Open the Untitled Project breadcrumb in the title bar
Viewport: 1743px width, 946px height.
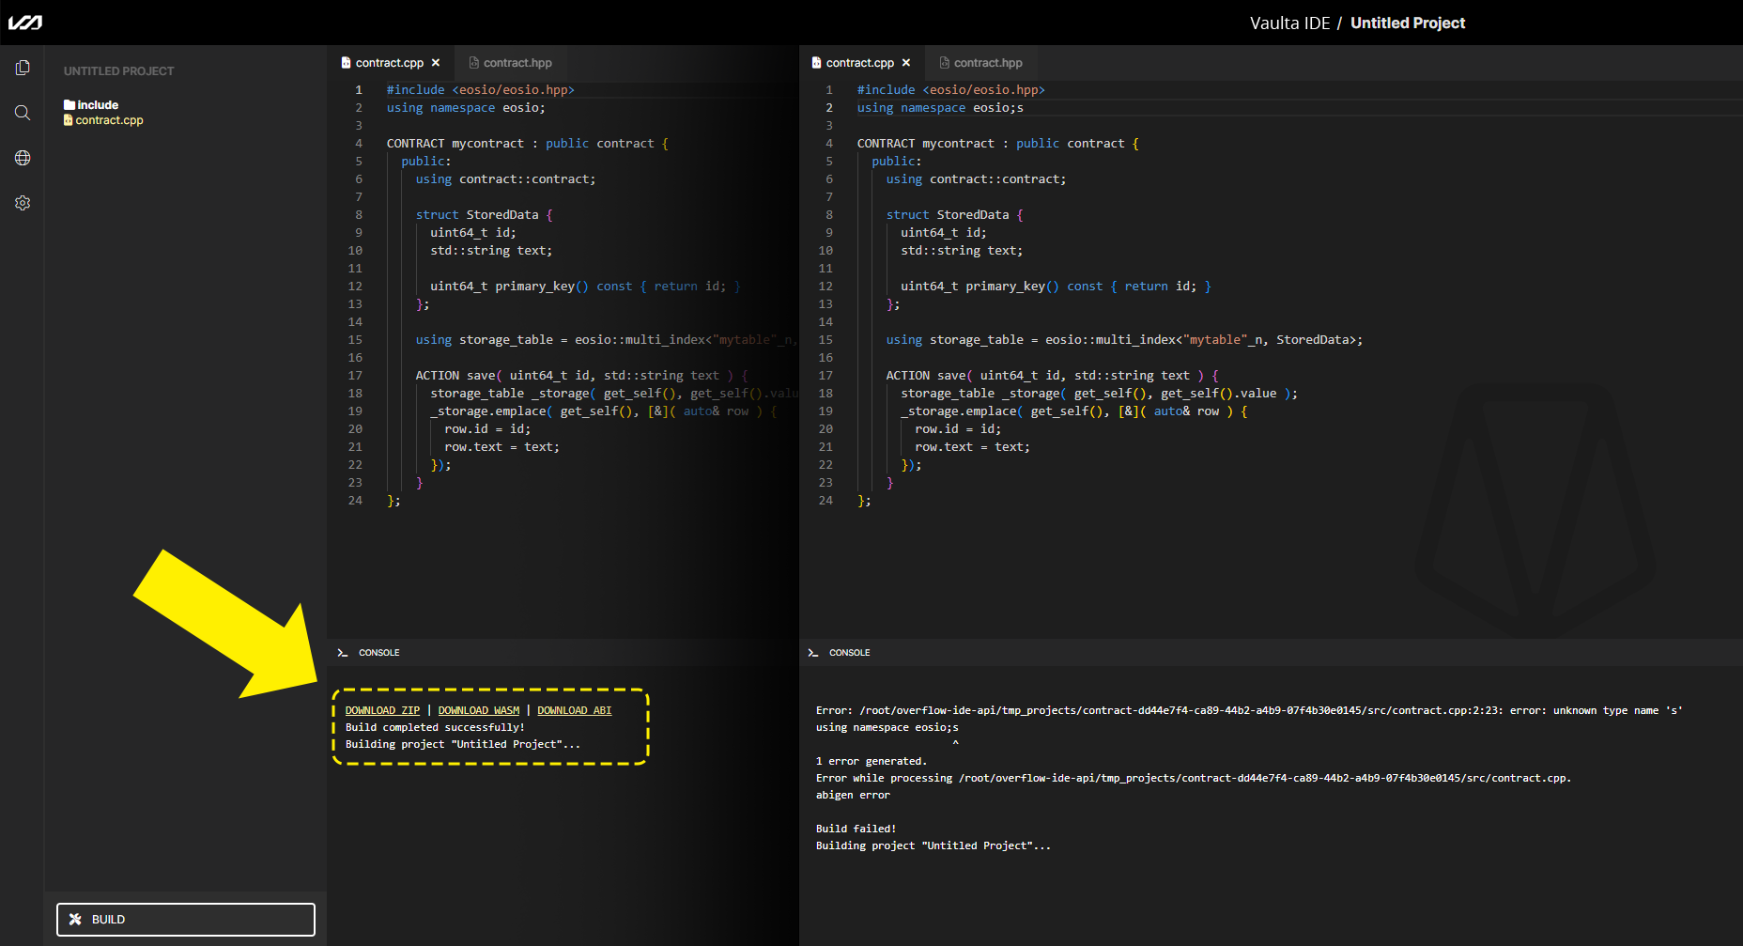pyautogui.click(x=1408, y=23)
